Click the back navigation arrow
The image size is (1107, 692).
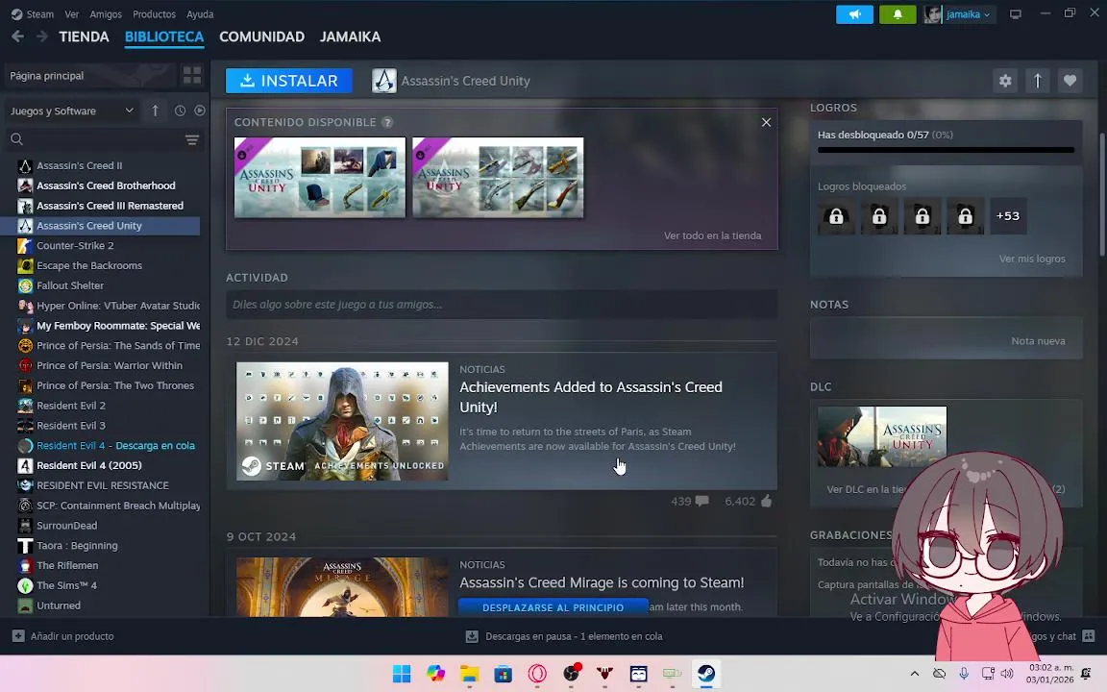(x=17, y=37)
